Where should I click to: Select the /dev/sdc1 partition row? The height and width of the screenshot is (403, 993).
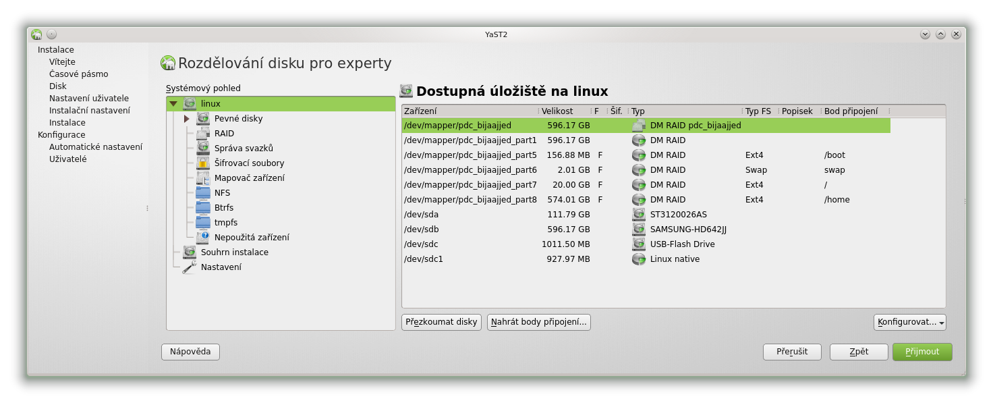646,259
